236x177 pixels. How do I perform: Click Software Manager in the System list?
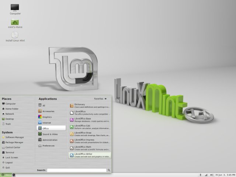click(x=14, y=137)
